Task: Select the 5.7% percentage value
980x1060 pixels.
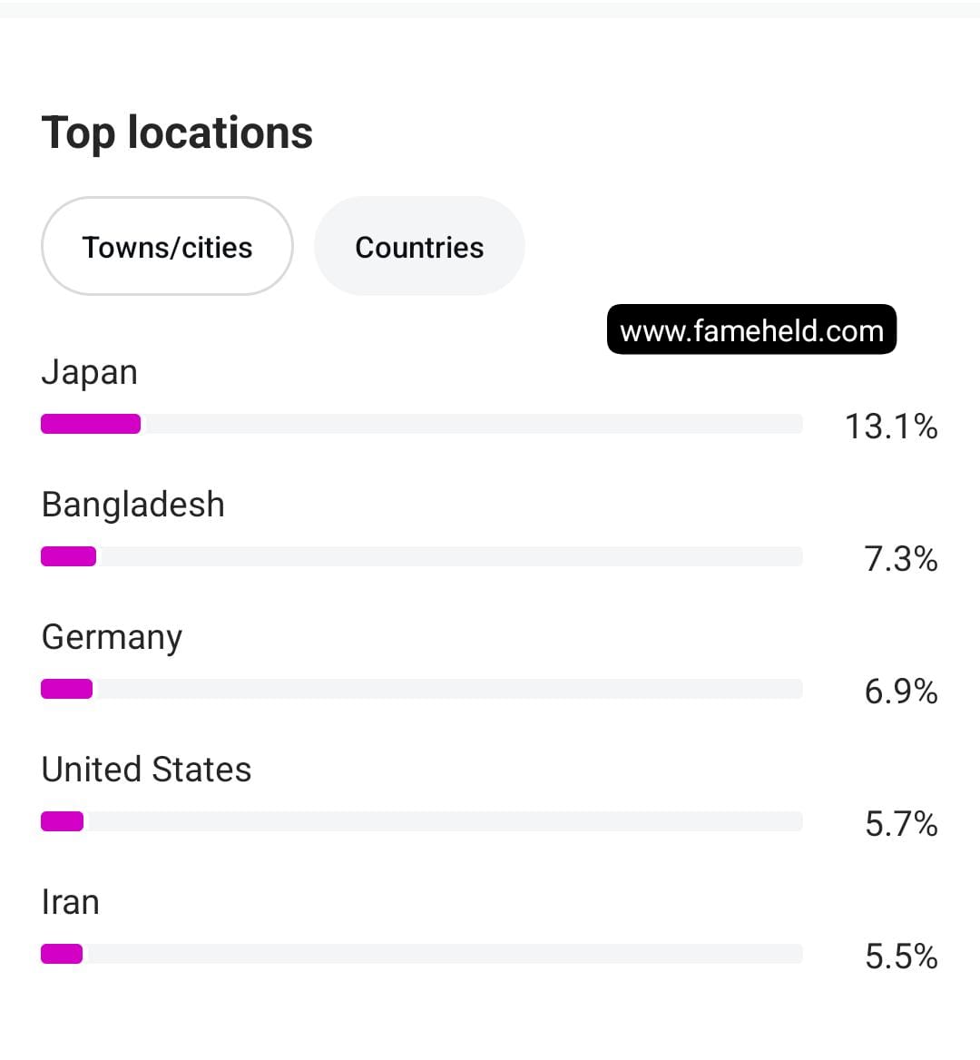Action: click(x=900, y=823)
